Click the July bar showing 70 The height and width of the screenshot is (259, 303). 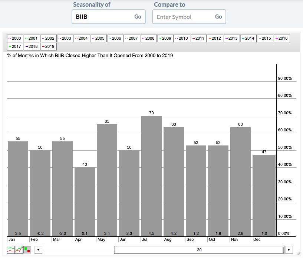(151, 176)
